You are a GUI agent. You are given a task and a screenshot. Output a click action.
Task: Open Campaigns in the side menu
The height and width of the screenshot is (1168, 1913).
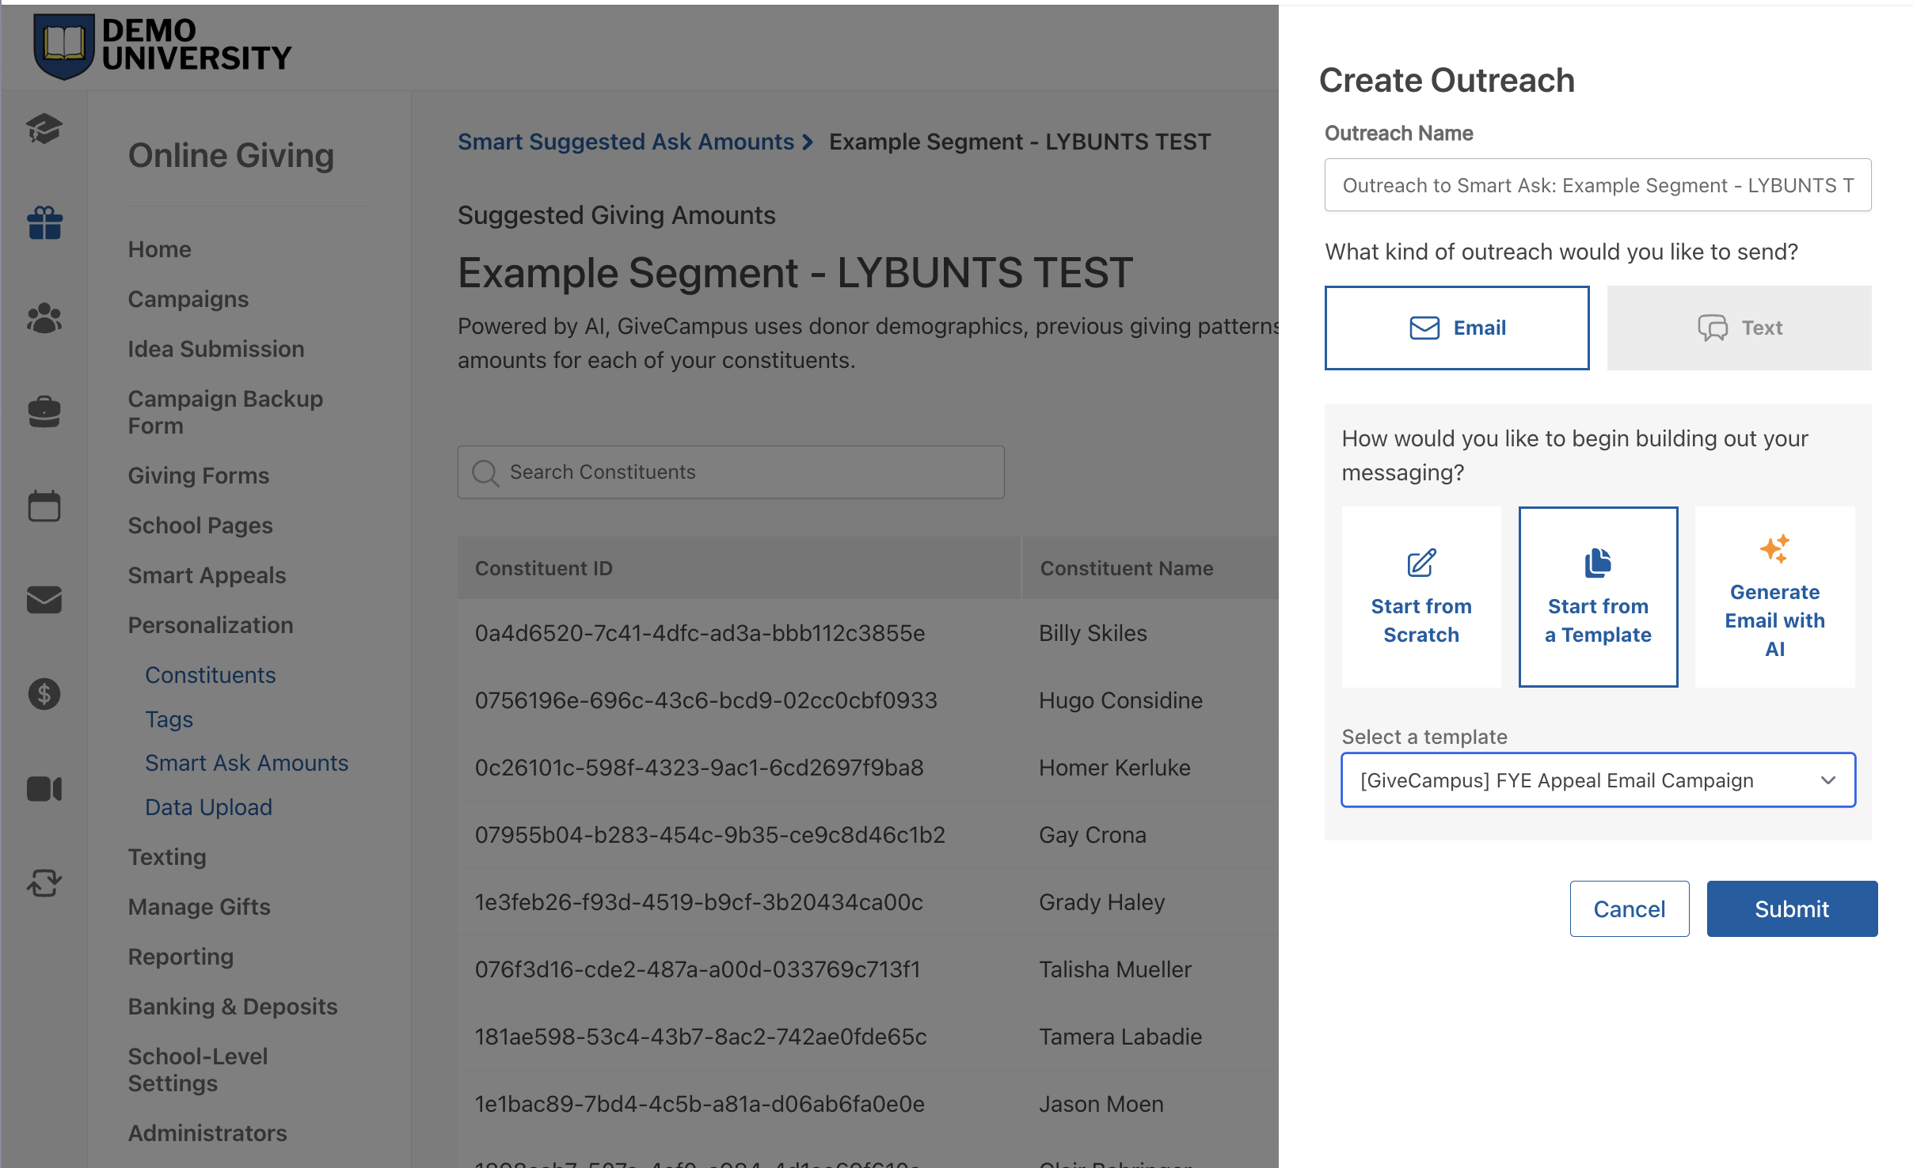[188, 299]
